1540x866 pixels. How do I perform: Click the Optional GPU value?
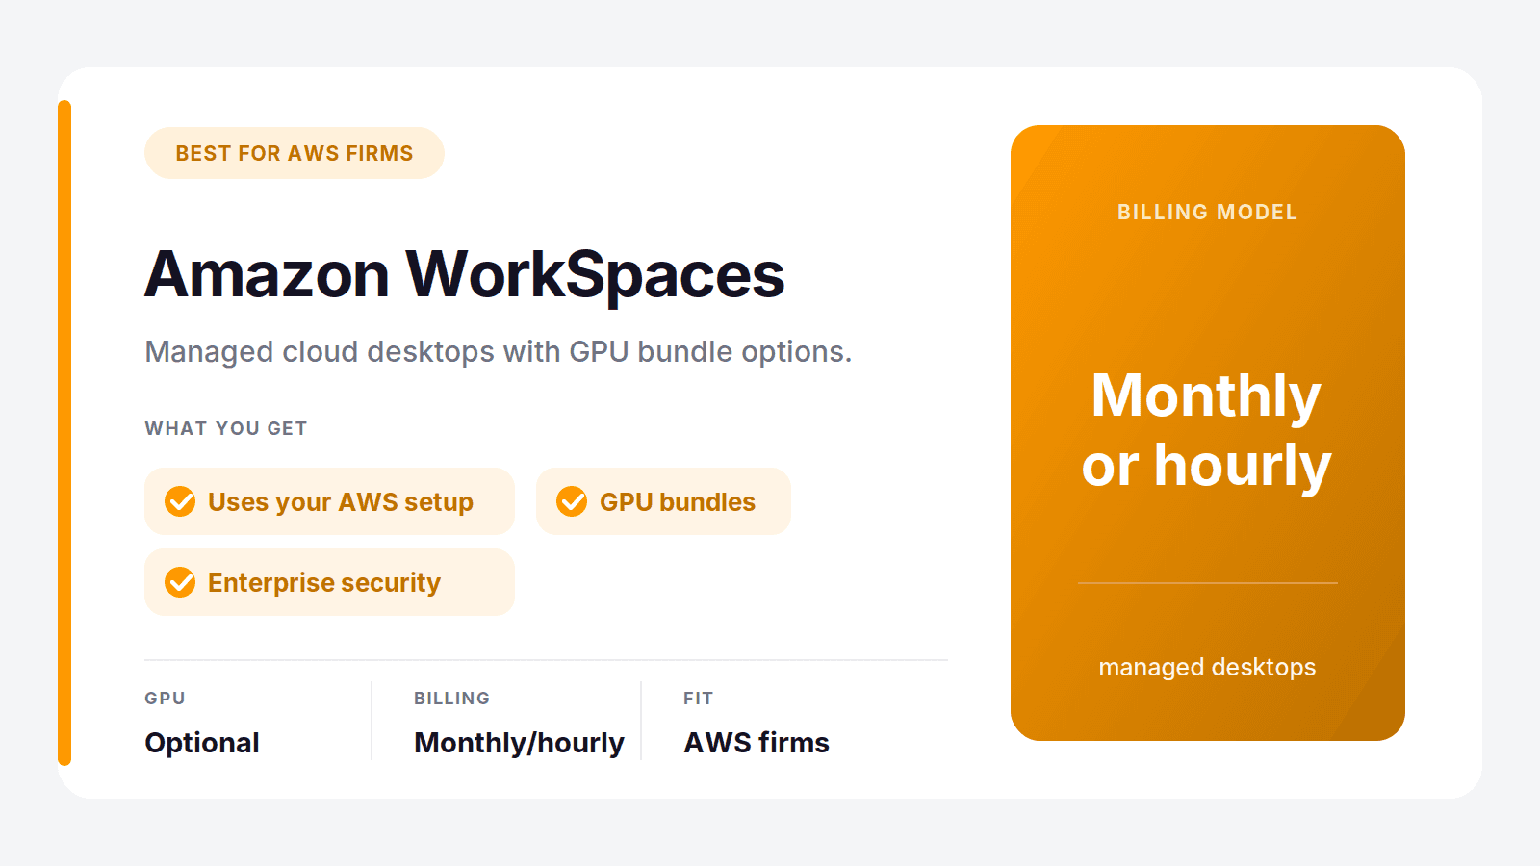[x=202, y=743]
